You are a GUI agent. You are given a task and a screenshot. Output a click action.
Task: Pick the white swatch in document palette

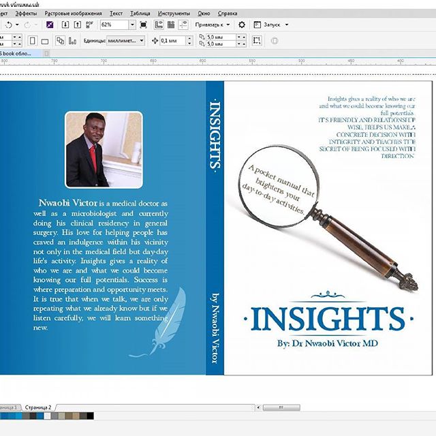[48, 416]
